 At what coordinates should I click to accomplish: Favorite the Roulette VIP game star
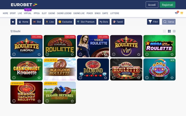139,54
